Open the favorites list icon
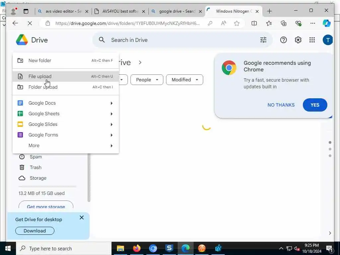This screenshot has width=340, height=255. click(x=269, y=23)
